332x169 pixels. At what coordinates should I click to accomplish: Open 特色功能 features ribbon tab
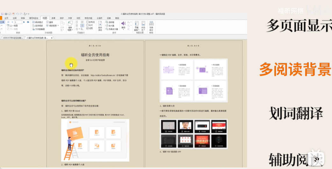[x=89, y=18]
